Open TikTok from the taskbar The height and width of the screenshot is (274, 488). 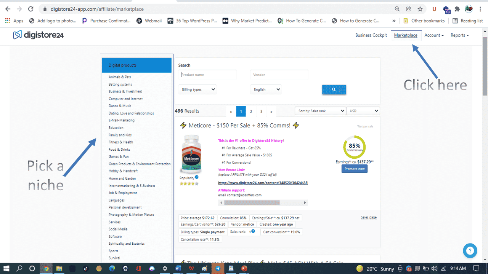[85, 268]
